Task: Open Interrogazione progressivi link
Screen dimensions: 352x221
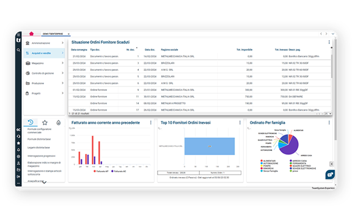Action: tap(42, 156)
